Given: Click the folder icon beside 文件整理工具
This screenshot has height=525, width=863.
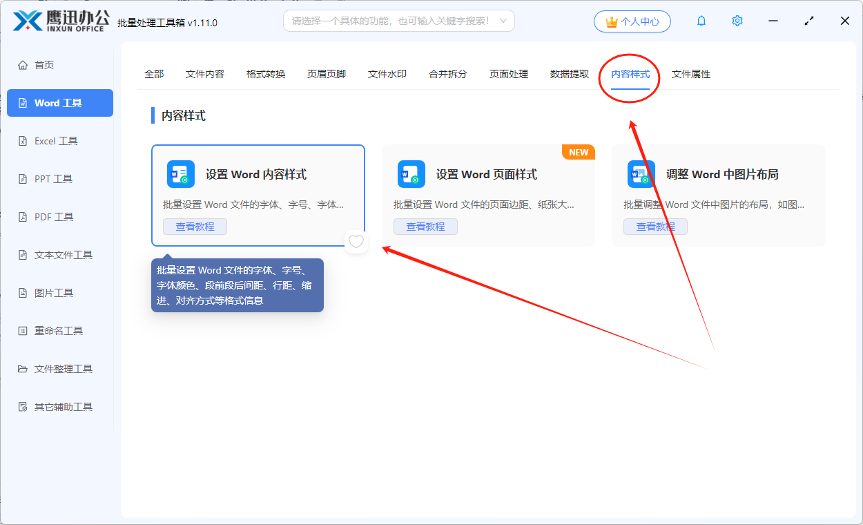Looking at the screenshot, I should (23, 369).
